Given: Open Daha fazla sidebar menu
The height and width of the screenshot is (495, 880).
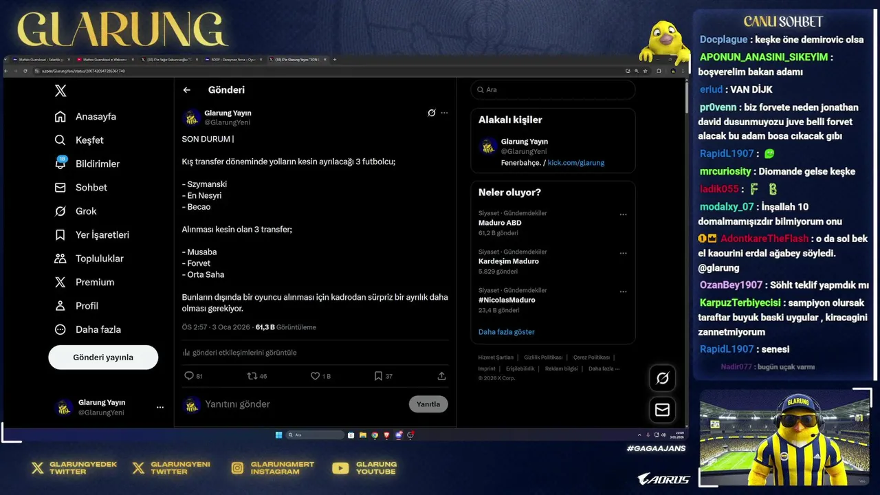Looking at the screenshot, I should pos(87,329).
